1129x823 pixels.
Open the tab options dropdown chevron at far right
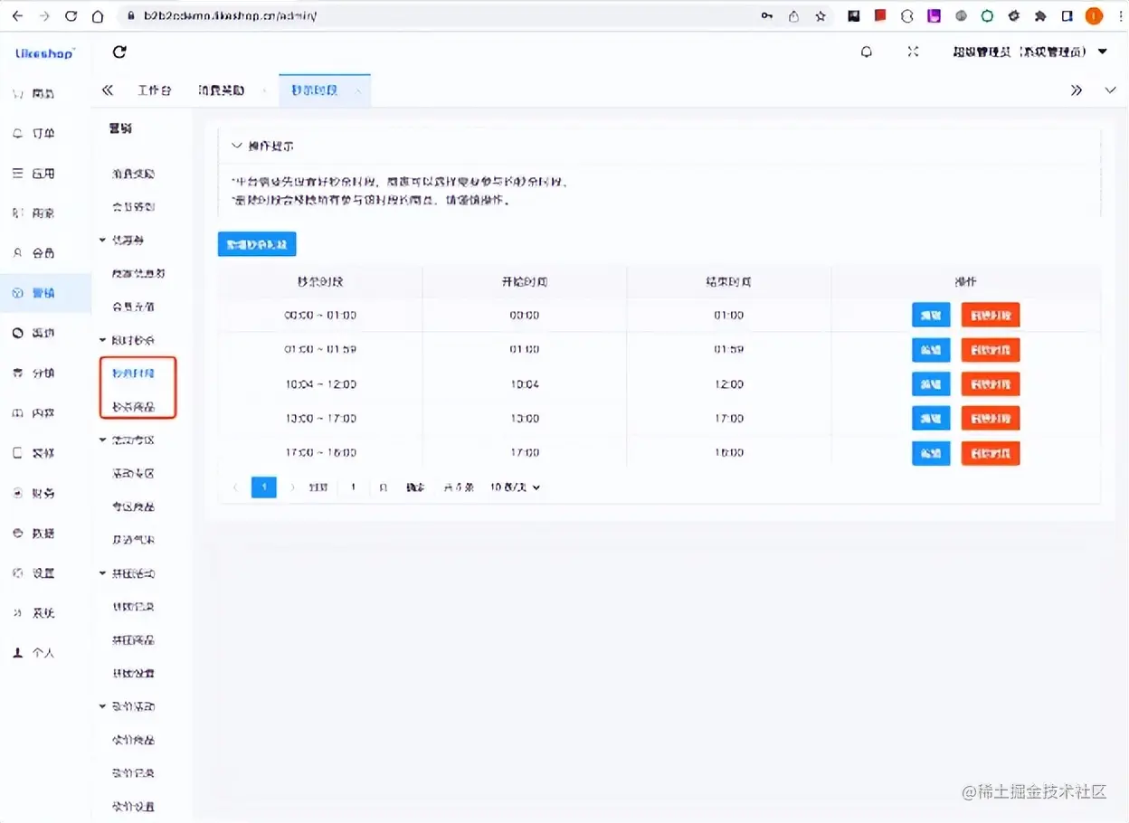1111,90
